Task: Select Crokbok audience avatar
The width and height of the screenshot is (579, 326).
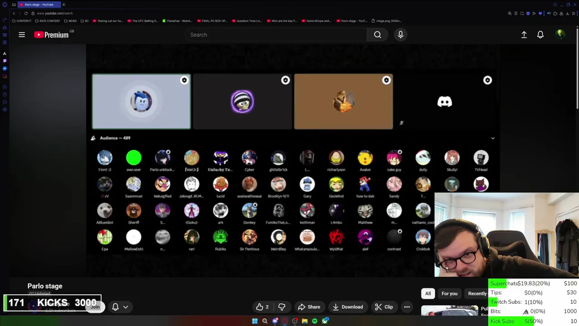Action: coord(423,237)
